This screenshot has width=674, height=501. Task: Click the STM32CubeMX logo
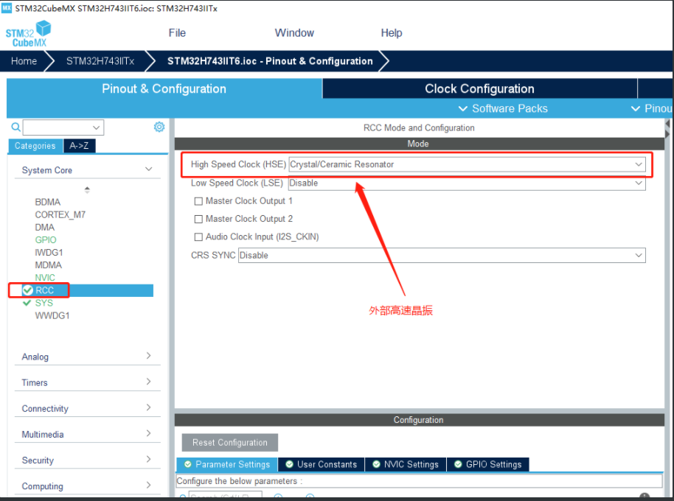(x=28, y=34)
